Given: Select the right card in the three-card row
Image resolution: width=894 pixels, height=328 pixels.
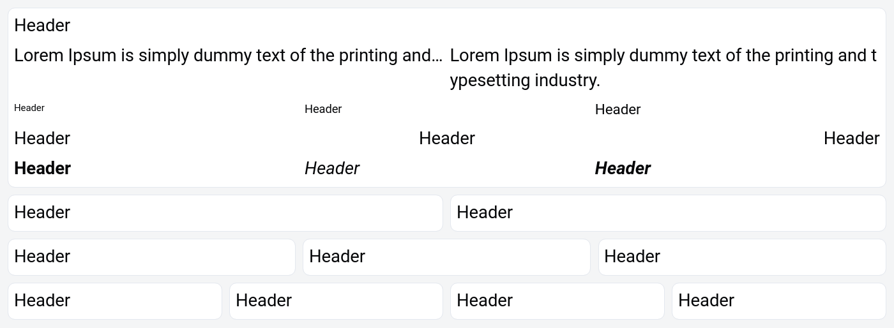Looking at the screenshot, I should pos(742,257).
